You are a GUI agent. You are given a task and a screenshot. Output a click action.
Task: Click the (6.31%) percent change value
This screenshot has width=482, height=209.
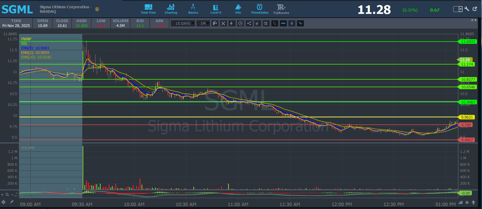coord(410,10)
